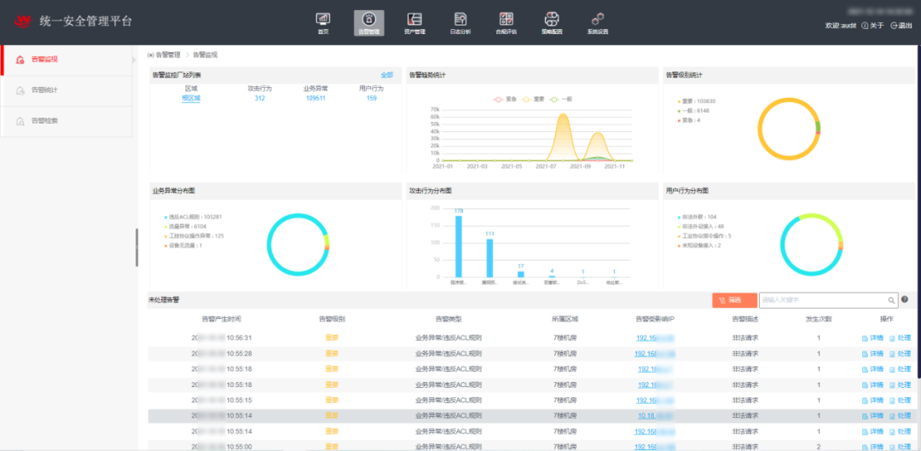Image resolution: width=921 pixels, height=451 pixels.
Task: Click the vertical scrollbar at right page edge
Action: pyautogui.click(x=918, y=211)
